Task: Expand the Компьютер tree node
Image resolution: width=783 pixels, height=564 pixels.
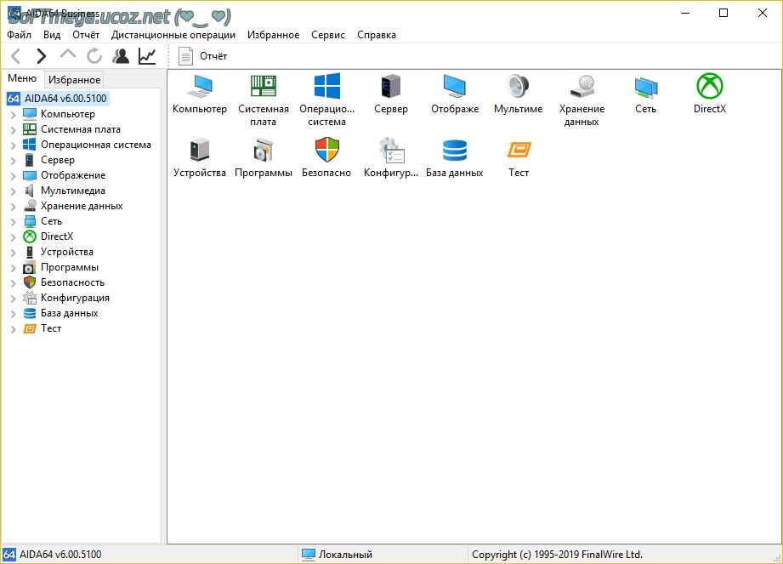Action: tap(14, 115)
